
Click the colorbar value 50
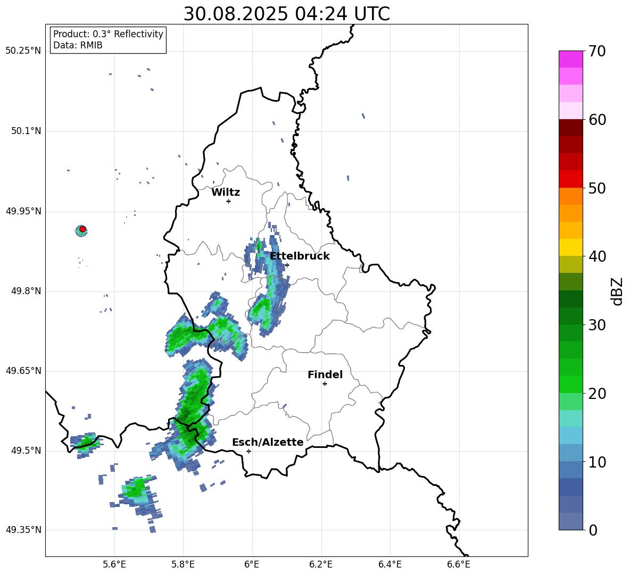point(598,188)
